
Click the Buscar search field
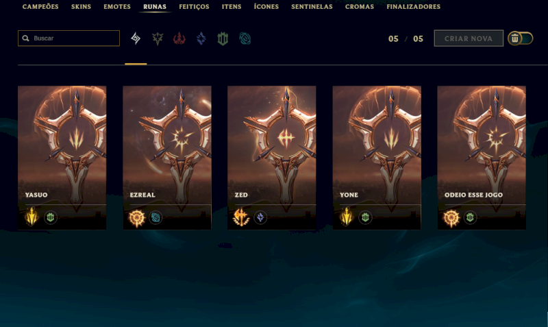[69, 38]
